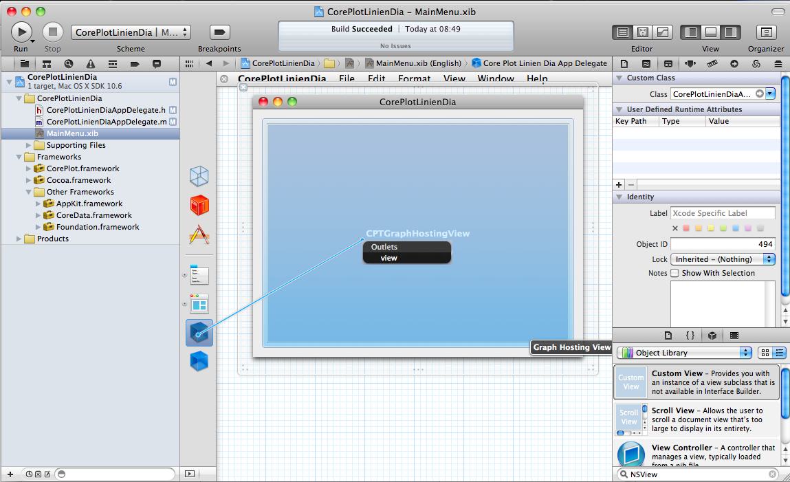Open the Scheme selector dropdown

131,32
